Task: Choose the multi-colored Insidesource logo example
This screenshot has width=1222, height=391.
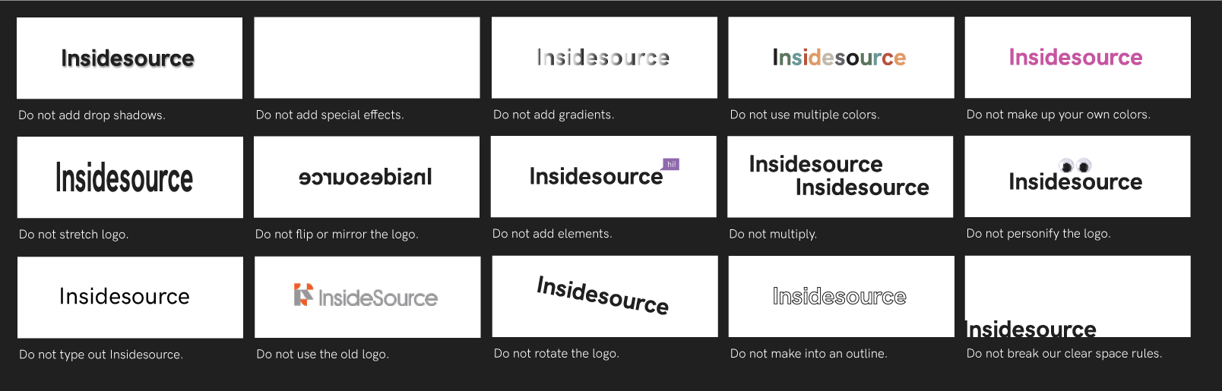Action: (840, 58)
